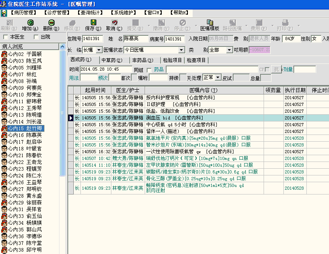Open the 长临 长嘱 dropdown

[x=98, y=50]
